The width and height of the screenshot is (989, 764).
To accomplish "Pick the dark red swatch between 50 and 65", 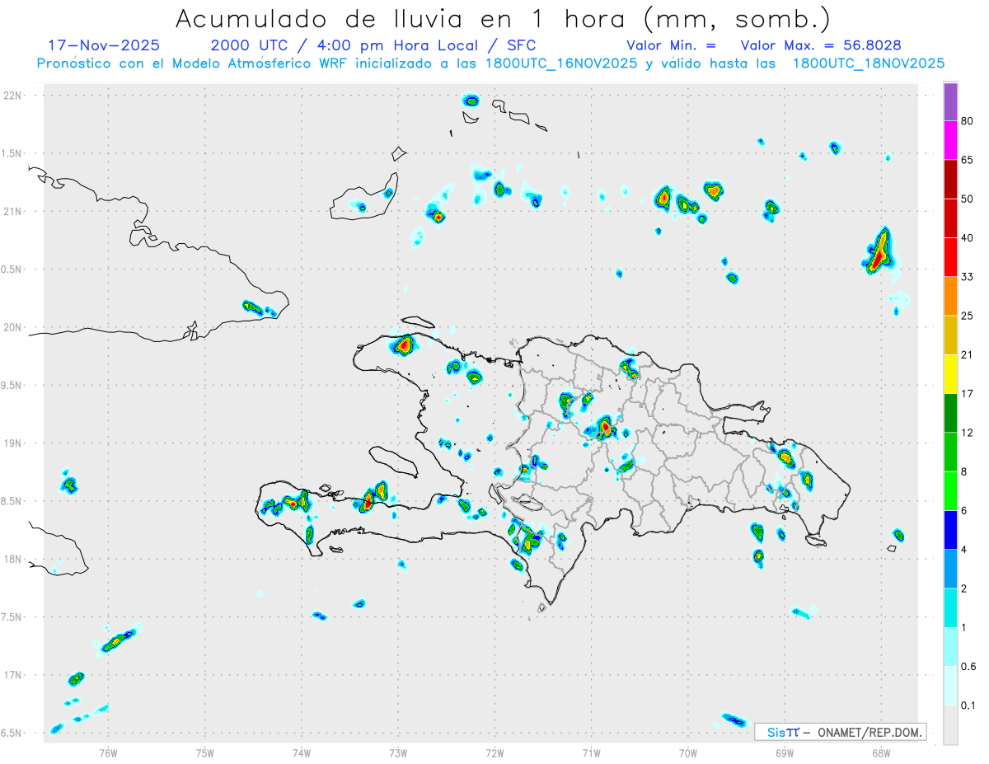I will tap(950, 180).
